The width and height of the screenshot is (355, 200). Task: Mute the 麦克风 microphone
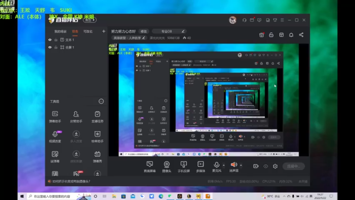click(217, 167)
